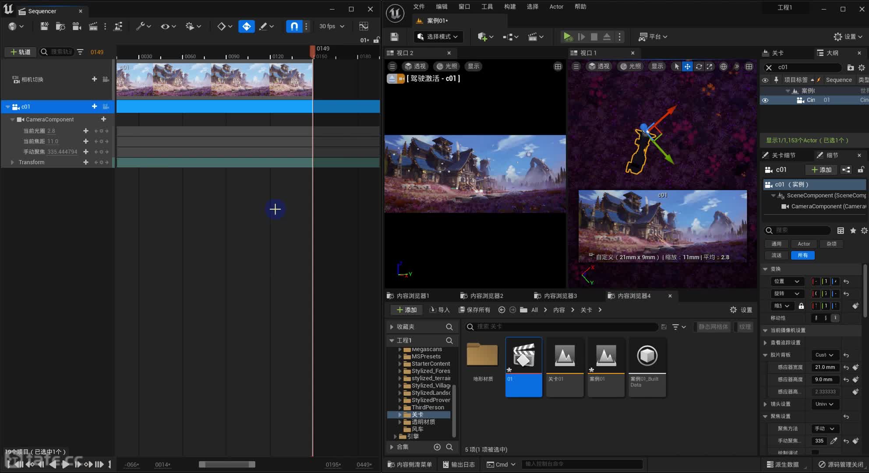The width and height of the screenshot is (869, 473).
Task: Click the 光照 lit mode in 视口 1
Action: pyautogui.click(x=630, y=66)
